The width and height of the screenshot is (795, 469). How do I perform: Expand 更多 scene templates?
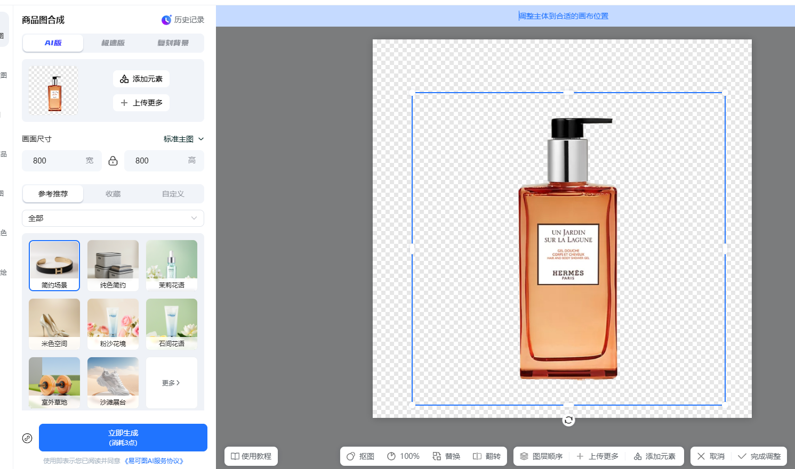coord(171,383)
